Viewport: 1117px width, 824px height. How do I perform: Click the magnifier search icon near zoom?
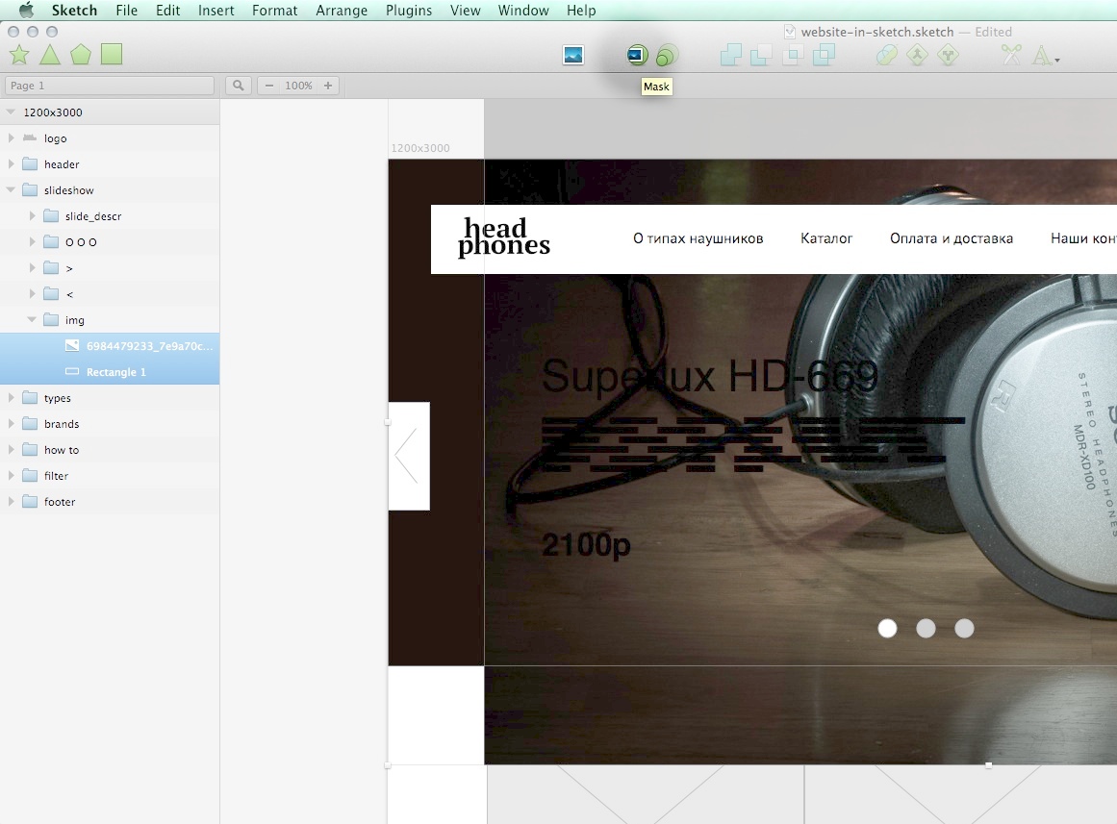[x=238, y=86]
